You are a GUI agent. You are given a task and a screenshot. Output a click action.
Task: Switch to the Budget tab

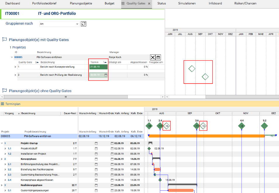coord(110,3)
